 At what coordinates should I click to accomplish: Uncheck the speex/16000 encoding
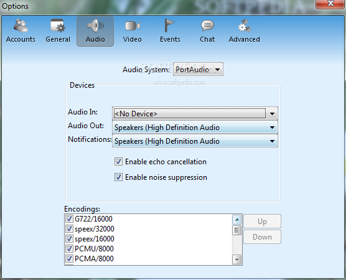point(69,239)
